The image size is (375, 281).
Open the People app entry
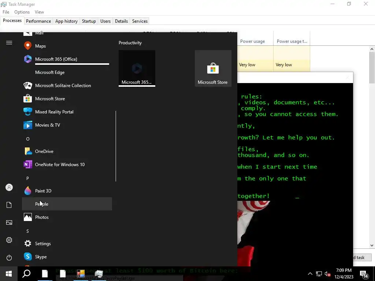click(x=67, y=204)
